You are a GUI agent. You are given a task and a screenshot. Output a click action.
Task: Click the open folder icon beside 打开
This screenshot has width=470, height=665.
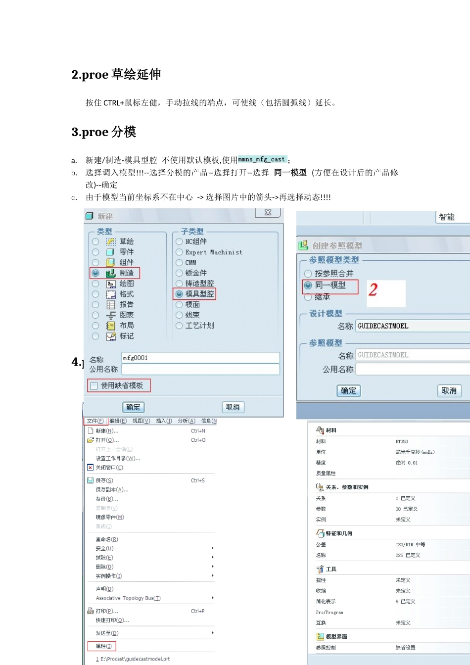(x=90, y=440)
